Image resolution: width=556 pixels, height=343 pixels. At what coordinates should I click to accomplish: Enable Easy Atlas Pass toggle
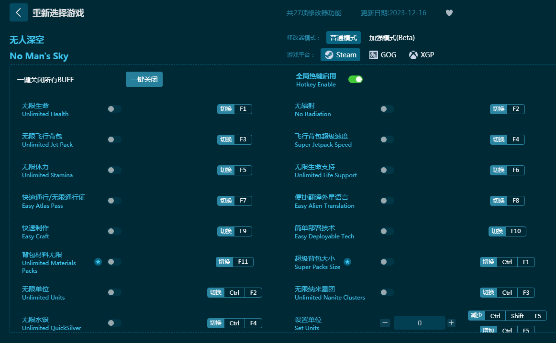point(114,201)
